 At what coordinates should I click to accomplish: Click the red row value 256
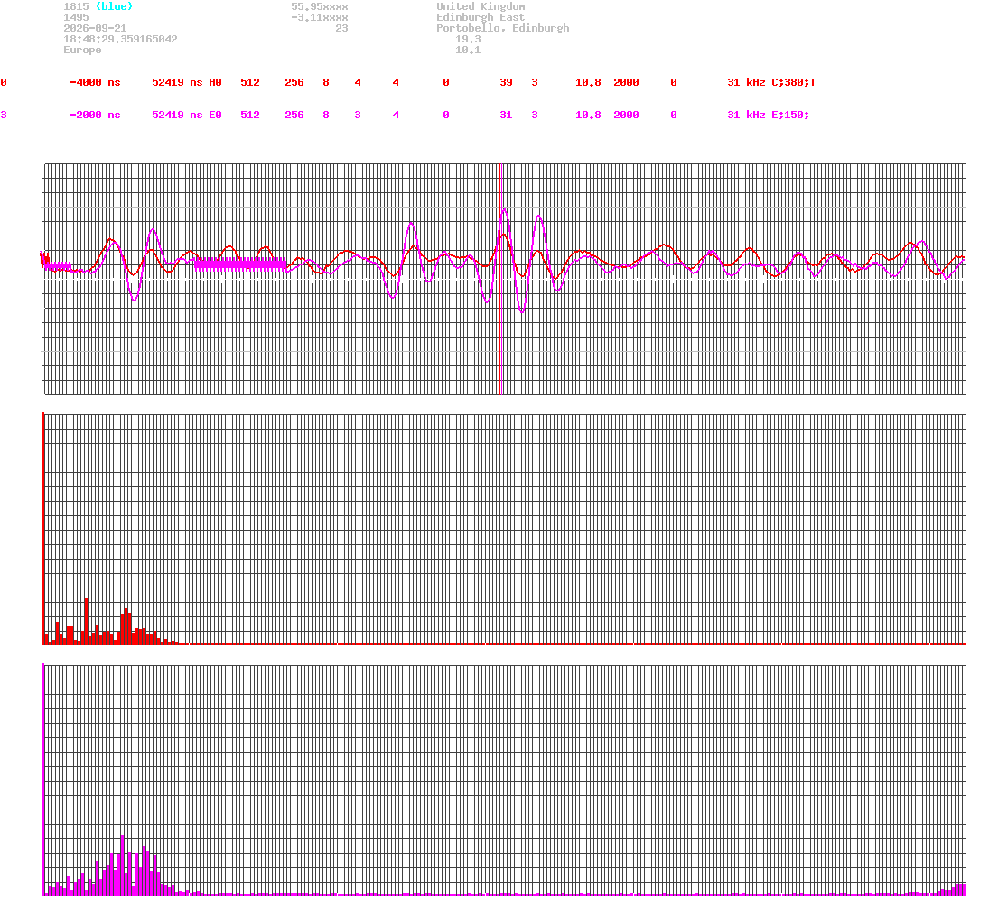coord(294,83)
